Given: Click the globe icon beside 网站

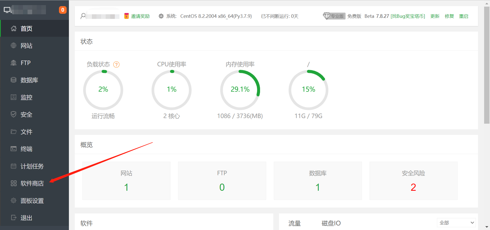Looking at the screenshot, I should coord(14,46).
